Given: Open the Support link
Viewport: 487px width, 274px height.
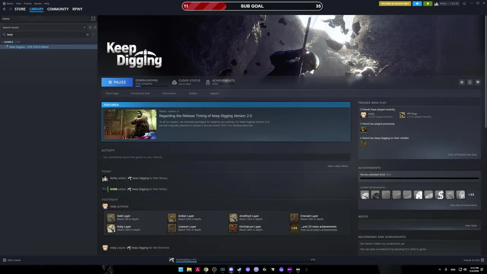Looking at the screenshot, I should pos(214,93).
